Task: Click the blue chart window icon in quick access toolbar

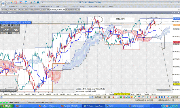Action: click(x=21, y=2)
